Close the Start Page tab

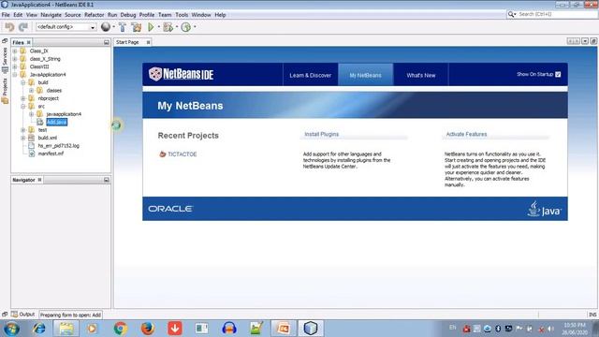pos(148,42)
